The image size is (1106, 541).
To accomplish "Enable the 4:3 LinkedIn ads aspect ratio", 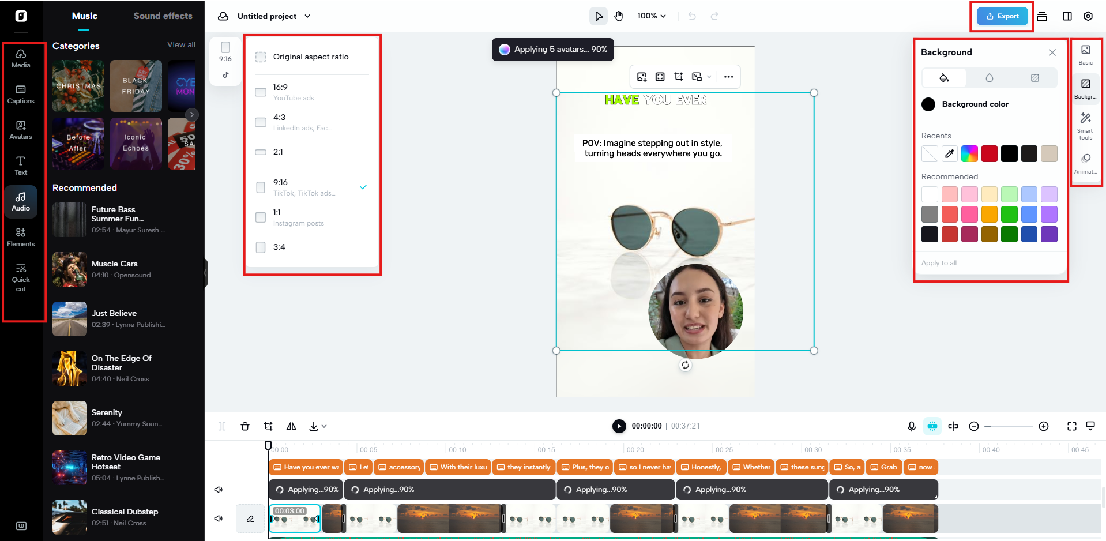I will (x=260, y=122).
